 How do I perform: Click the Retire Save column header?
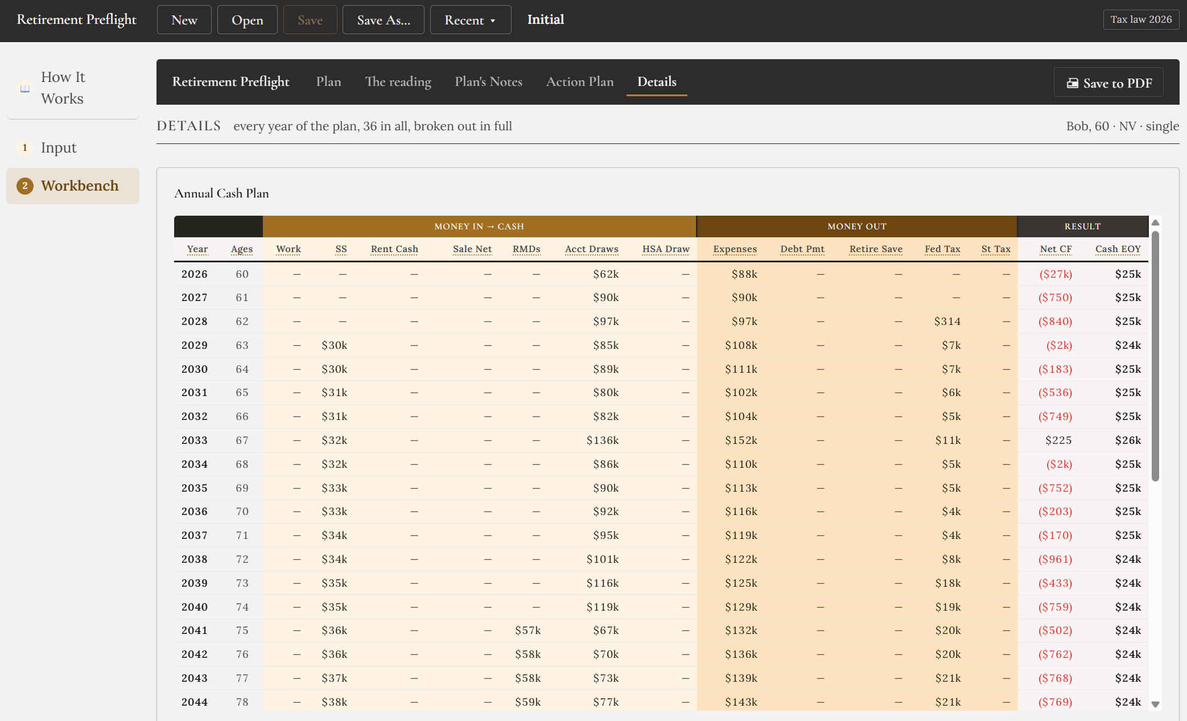point(876,249)
